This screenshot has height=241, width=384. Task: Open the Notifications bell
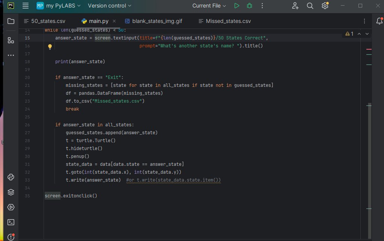379,21
